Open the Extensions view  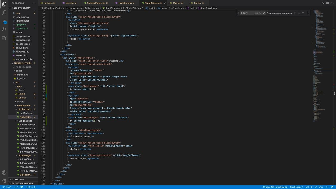coord(4,38)
